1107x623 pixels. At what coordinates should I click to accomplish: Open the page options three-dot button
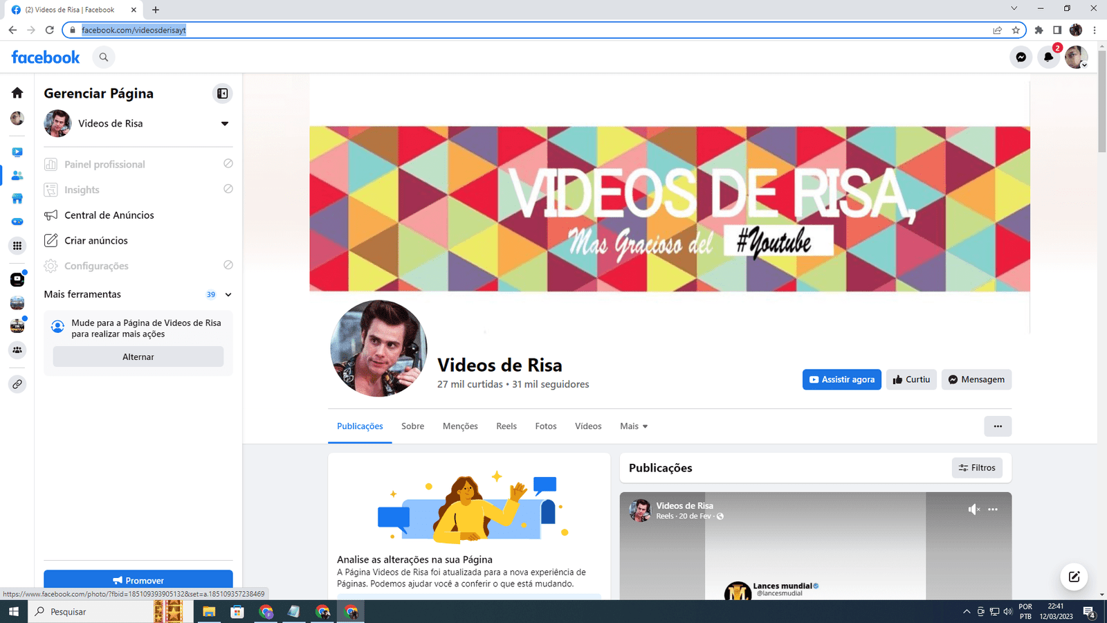click(998, 426)
